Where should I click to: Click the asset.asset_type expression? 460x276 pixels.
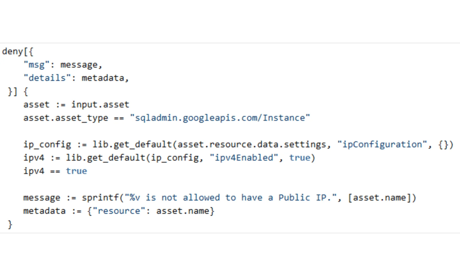(x=66, y=118)
